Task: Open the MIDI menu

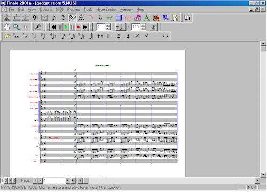Action: [x=59, y=10]
